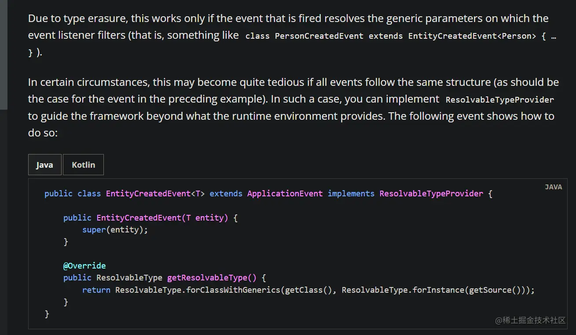Click the EntityCreatedEvent(T entity) constructor signature
This screenshot has height=335, width=576.
pos(162,218)
